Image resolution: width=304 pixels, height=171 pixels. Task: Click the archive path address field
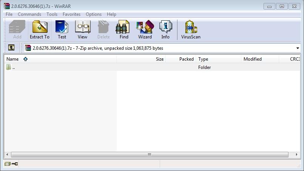(x=162, y=48)
